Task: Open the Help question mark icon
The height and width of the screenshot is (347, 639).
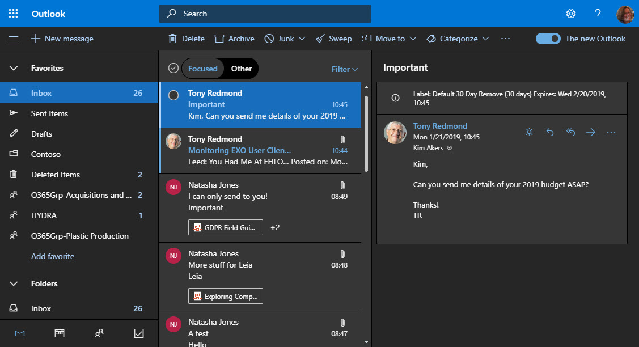Action: pos(598,14)
